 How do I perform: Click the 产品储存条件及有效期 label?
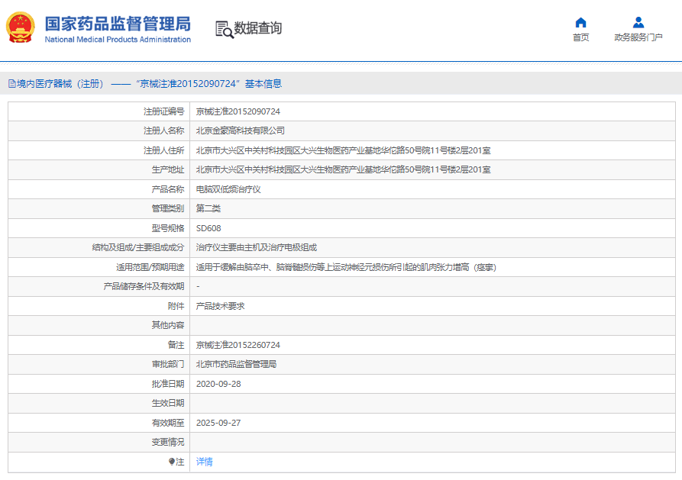click(x=144, y=286)
